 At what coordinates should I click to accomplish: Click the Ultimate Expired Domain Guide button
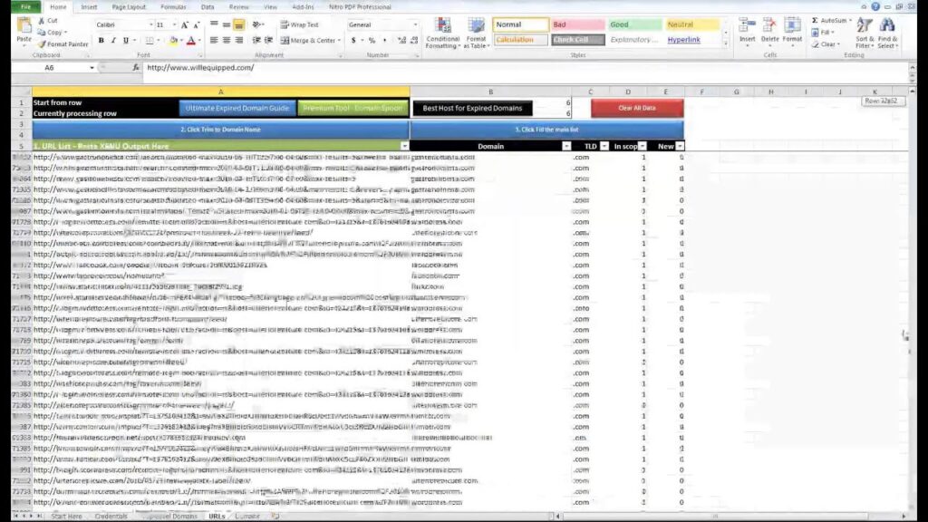tap(237, 109)
